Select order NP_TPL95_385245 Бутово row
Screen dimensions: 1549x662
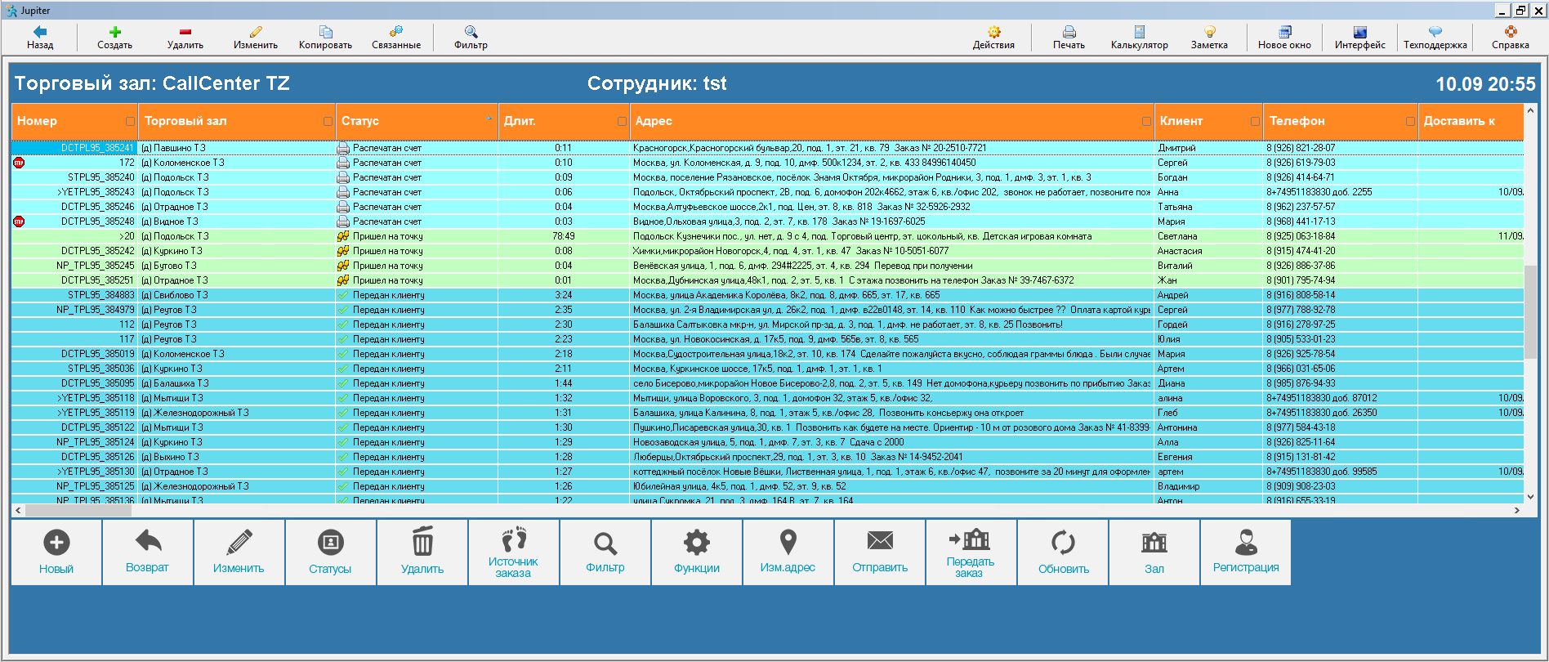pyautogui.click(x=767, y=266)
